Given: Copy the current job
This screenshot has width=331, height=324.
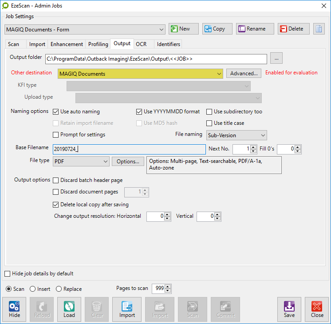Looking at the screenshot, I should pyautogui.click(x=214, y=29).
